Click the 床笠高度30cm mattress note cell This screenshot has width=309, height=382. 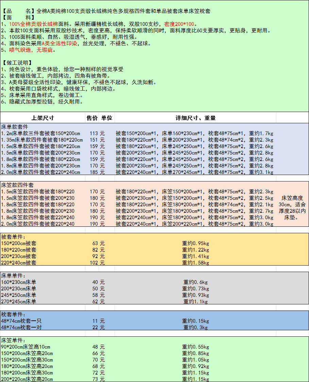[x=292, y=208]
